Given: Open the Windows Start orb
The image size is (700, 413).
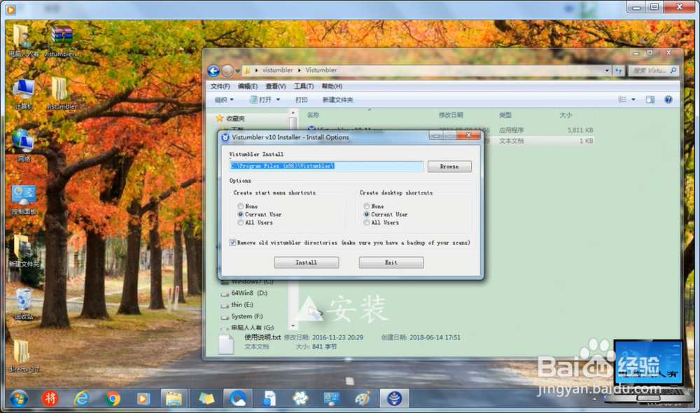Looking at the screenshot, I should (19, 398).
